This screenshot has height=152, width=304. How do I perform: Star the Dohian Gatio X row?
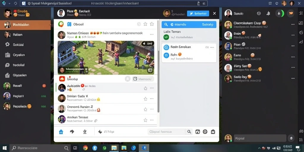coord(145,99)
